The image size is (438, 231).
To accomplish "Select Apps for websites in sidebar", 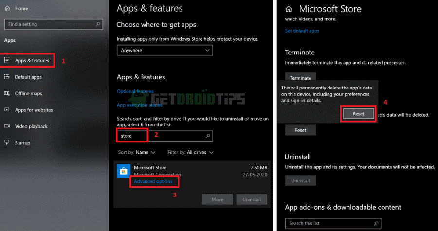I will tap(35, 110).
